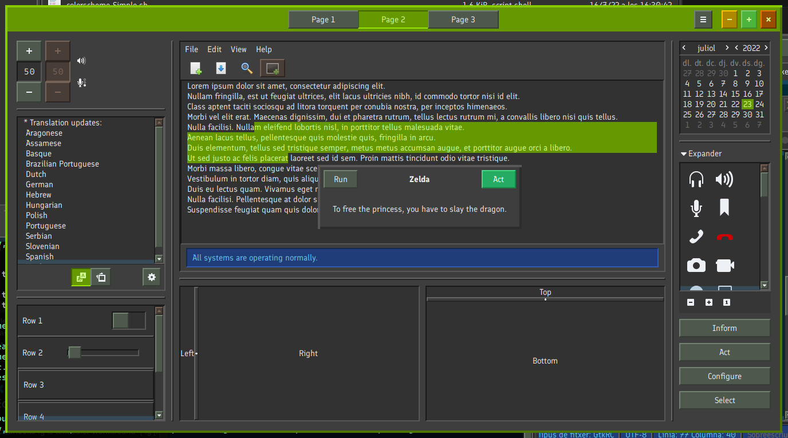Go to previous year in calendar
The width and height of the screenshot is (788, 438).
[x=736, y=48]
